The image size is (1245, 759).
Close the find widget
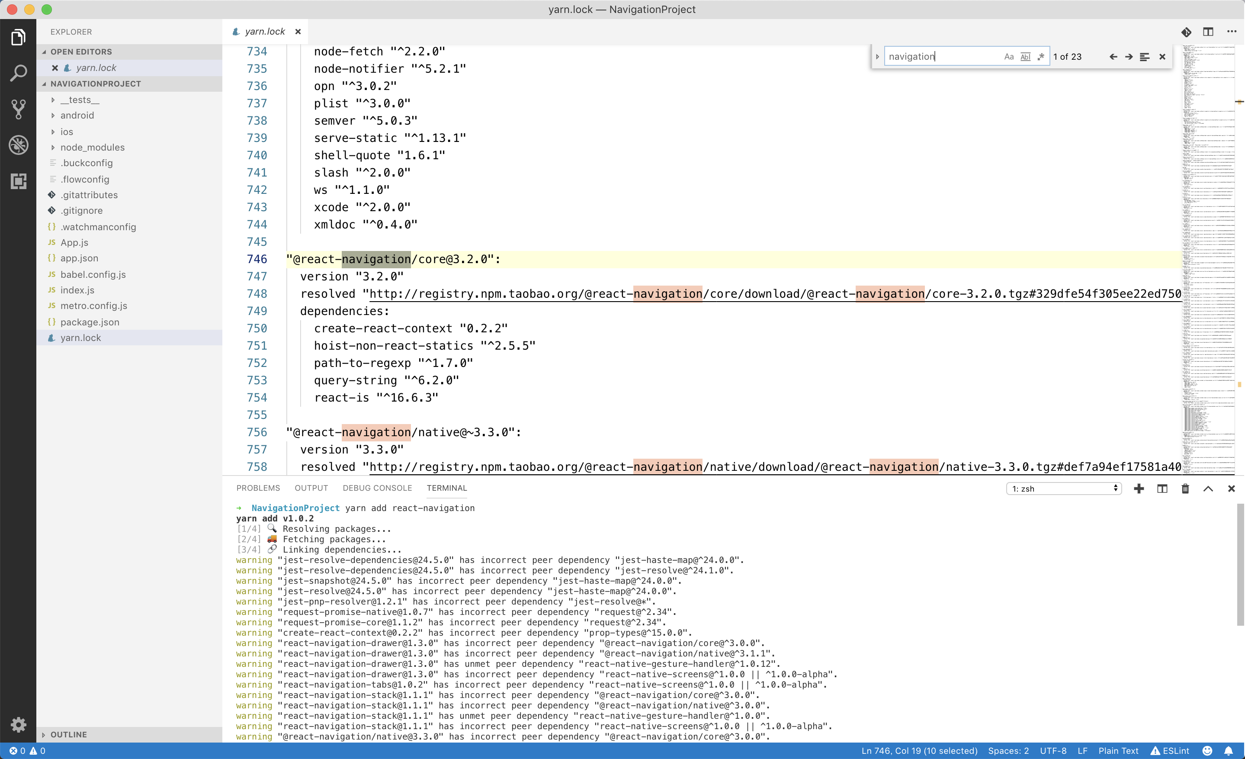pyautogui.click(x=1162, y=57)
